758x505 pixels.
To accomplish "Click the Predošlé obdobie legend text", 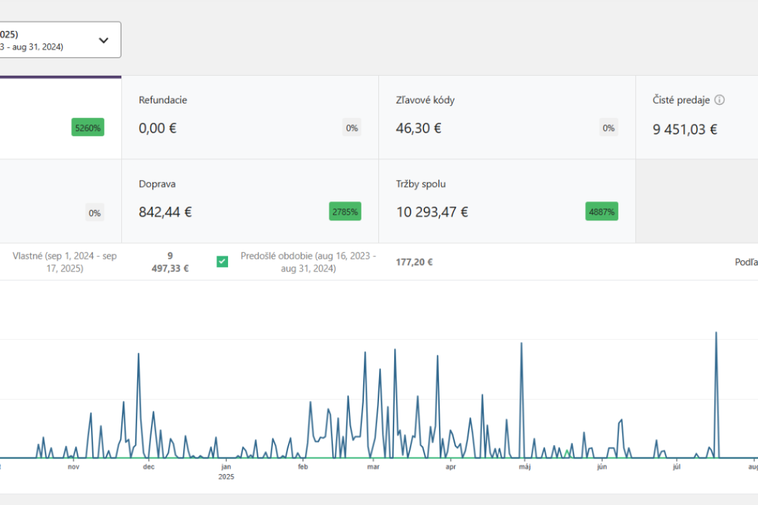I will pyautogui.click(x=308, y=262).
